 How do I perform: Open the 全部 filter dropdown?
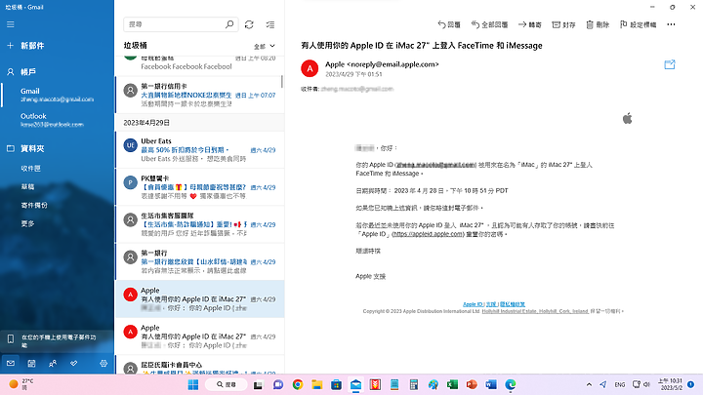click(265, 46)
